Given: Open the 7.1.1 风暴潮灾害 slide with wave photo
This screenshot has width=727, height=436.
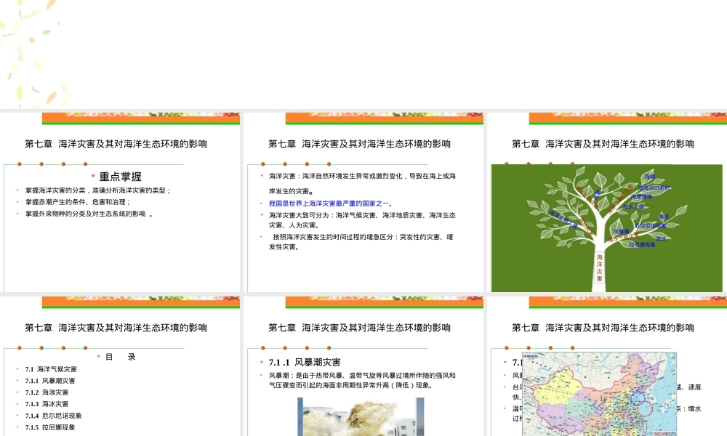Looking at the screenshot, I should 363,366.
